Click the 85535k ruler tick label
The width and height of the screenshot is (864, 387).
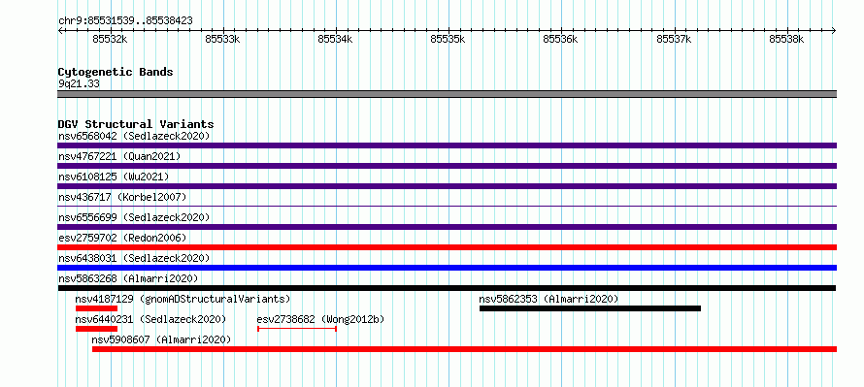[448, 39]
